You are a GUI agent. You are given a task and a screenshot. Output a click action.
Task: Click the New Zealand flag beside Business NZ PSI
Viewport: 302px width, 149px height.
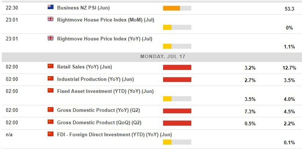pyautogui.click(x=51, y=7)
